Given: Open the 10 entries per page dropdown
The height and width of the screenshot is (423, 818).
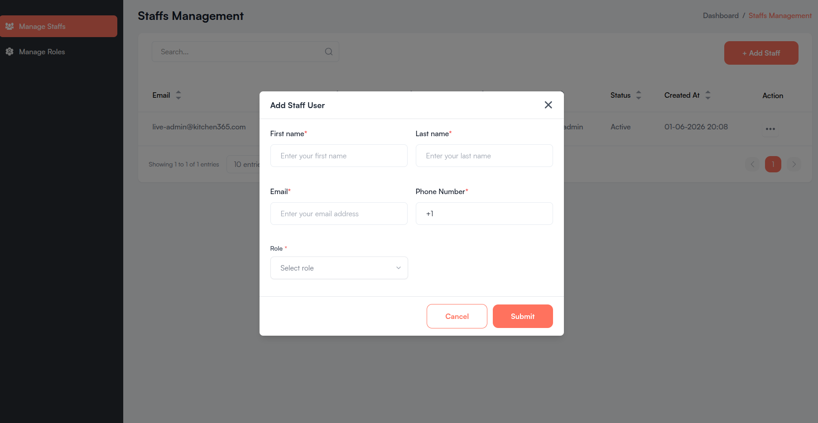Looking at the screenshot, I should click(x=244, y=164).
